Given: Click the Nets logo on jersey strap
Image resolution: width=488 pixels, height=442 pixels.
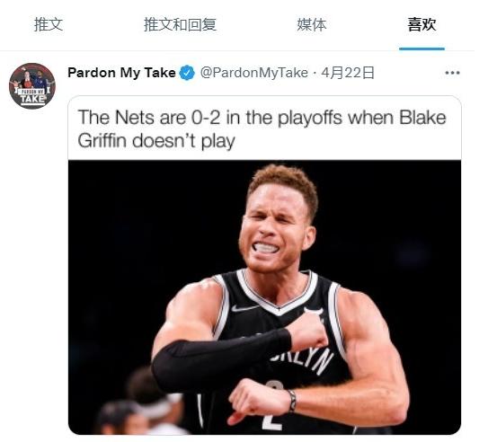Looking at the screenshot, I should point(315,311).
